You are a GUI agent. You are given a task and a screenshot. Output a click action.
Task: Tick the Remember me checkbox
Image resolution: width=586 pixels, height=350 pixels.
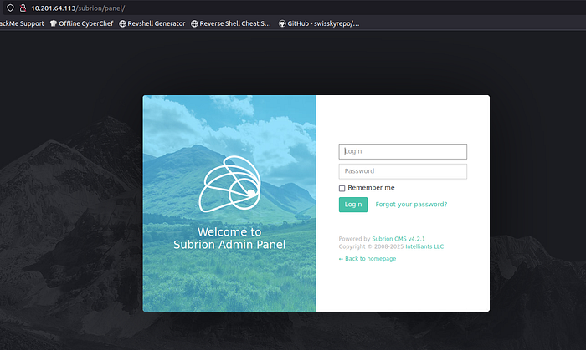[x=342, y=188]
